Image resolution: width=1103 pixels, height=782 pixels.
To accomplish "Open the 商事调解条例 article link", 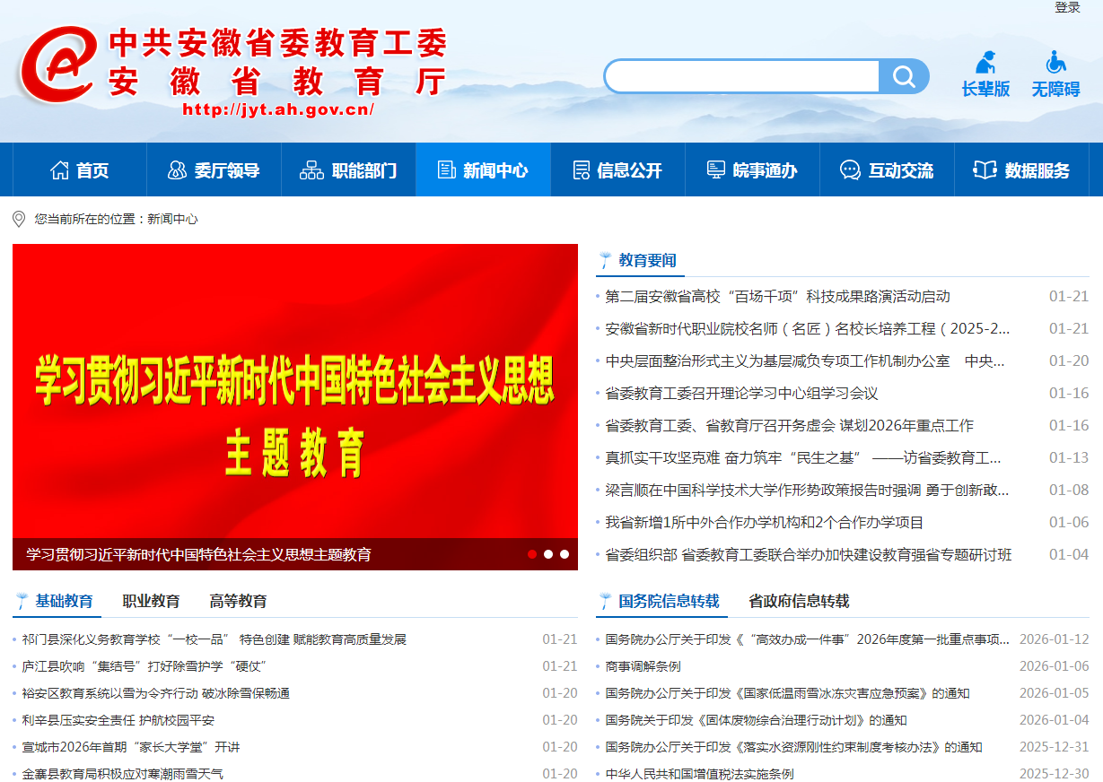I will [x=643, y=666].
